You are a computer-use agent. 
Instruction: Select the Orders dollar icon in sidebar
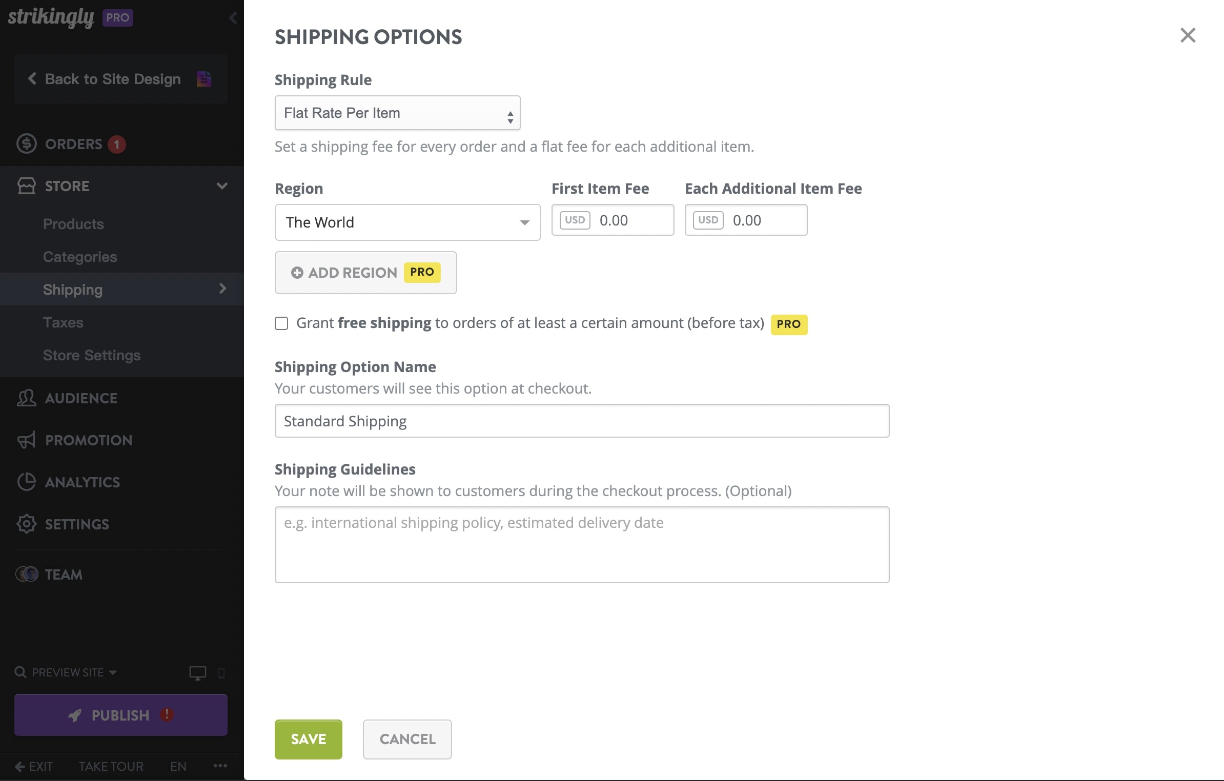pyautogui.click(x=26, y=143)
